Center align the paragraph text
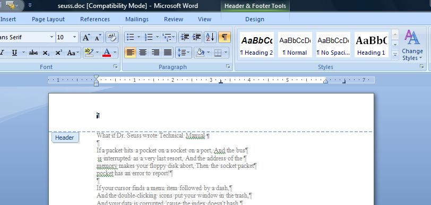Screen dimensions: 431x205 [x=143, y=52]
